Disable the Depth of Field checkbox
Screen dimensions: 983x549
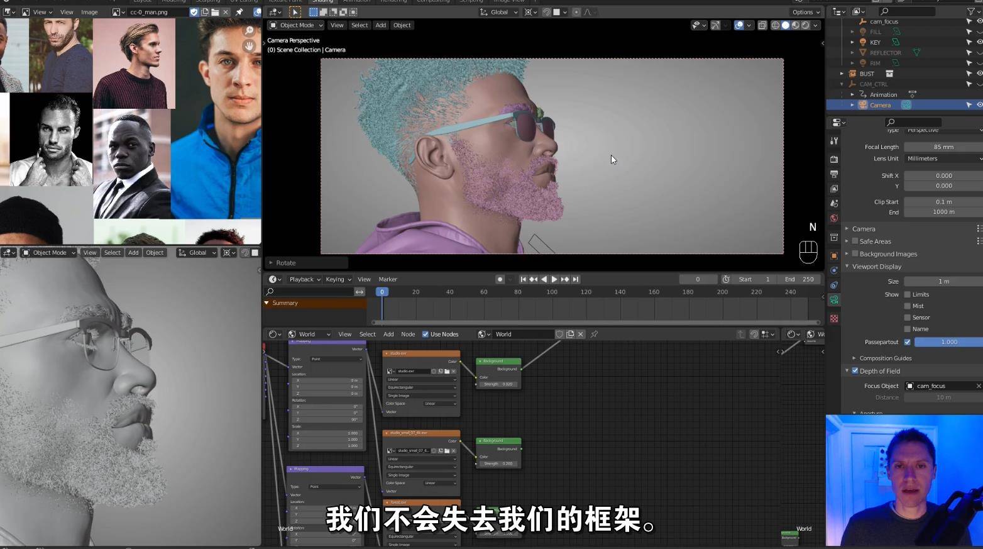[x=855, y=371]
